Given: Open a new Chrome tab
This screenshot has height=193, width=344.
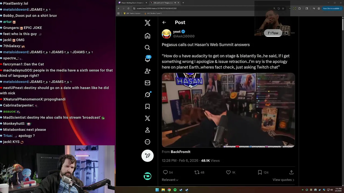Looking at the screenshot, I should 183,3.
